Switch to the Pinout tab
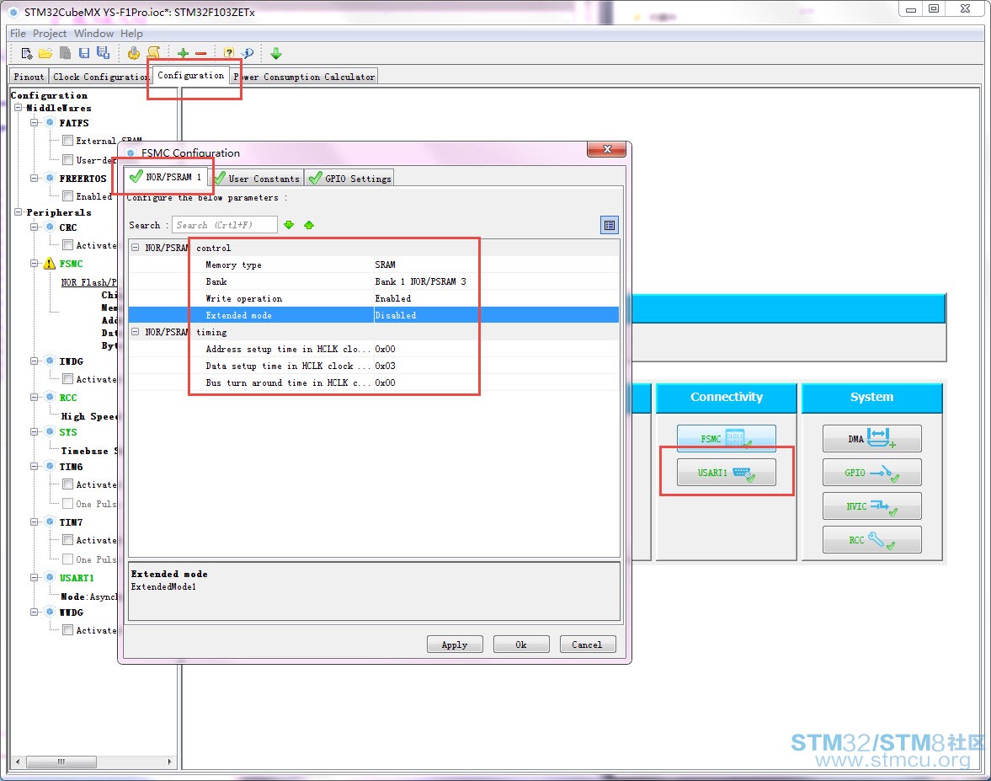The height and width of the screenshot is (781, 991). [x=29, y=77]
